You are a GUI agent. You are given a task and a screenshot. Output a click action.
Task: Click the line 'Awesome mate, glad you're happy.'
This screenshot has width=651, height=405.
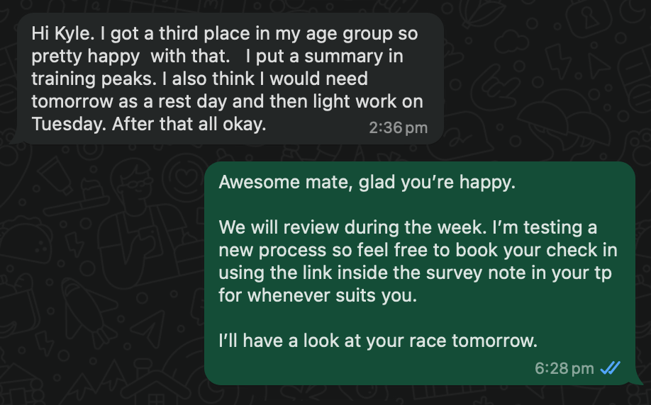point(367,182)
